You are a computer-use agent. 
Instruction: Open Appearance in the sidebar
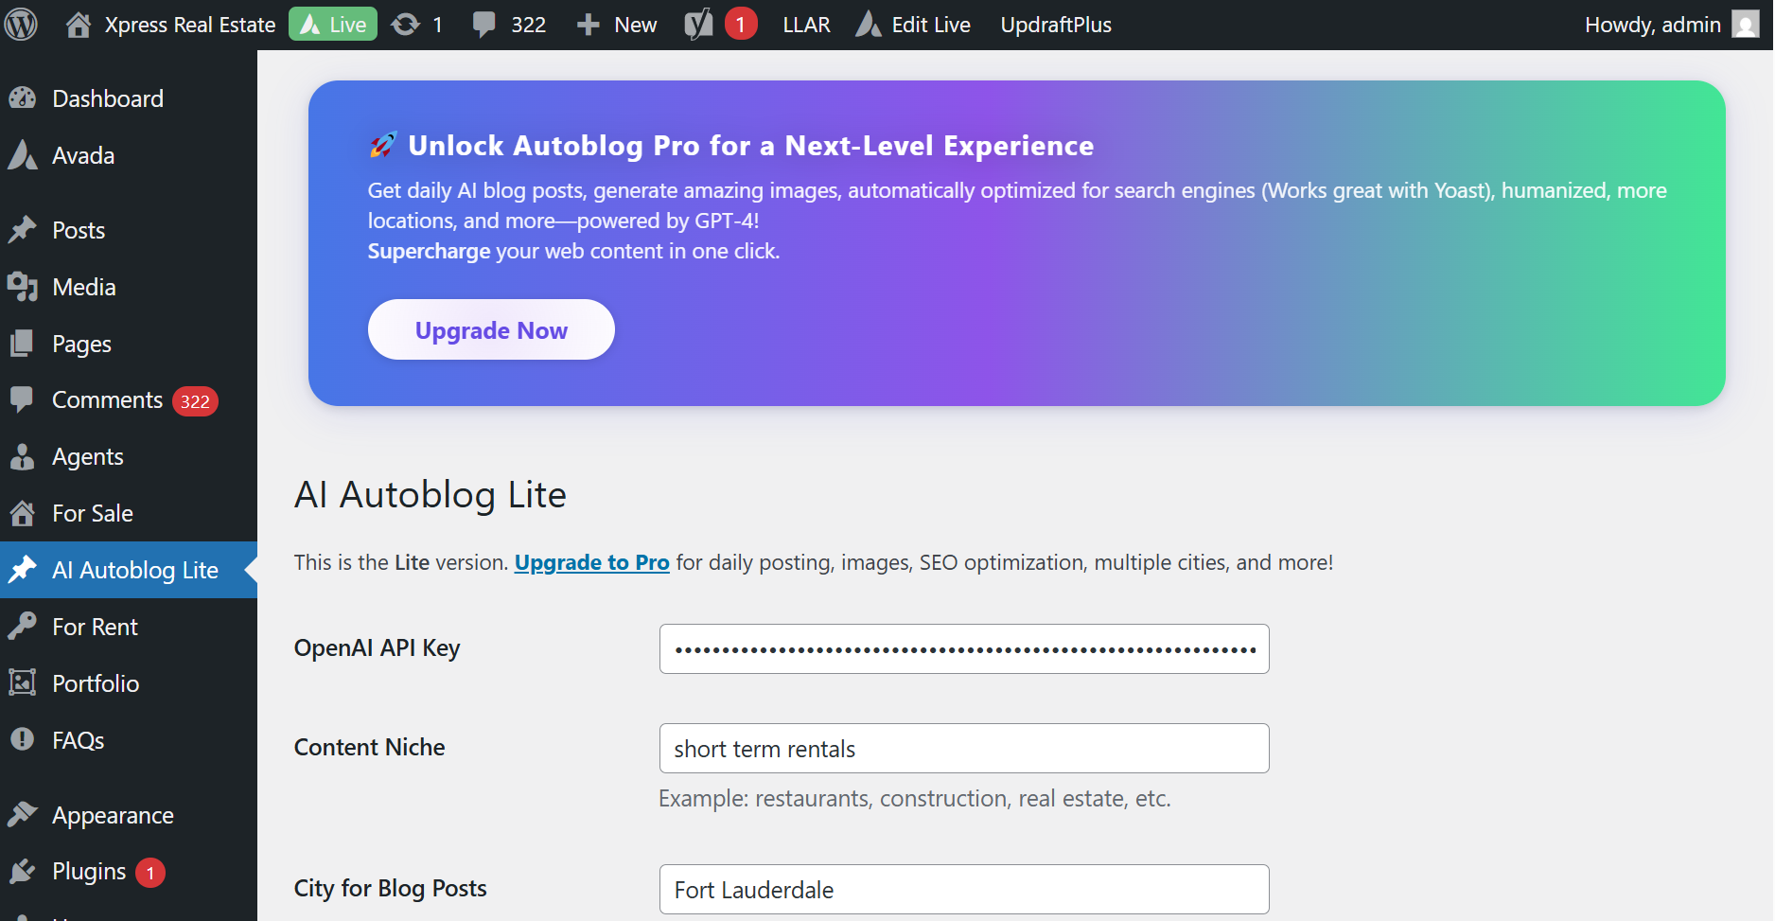113,815
